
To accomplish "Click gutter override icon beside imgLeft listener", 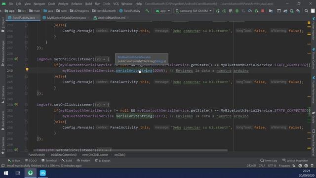I will coord(16,104).
